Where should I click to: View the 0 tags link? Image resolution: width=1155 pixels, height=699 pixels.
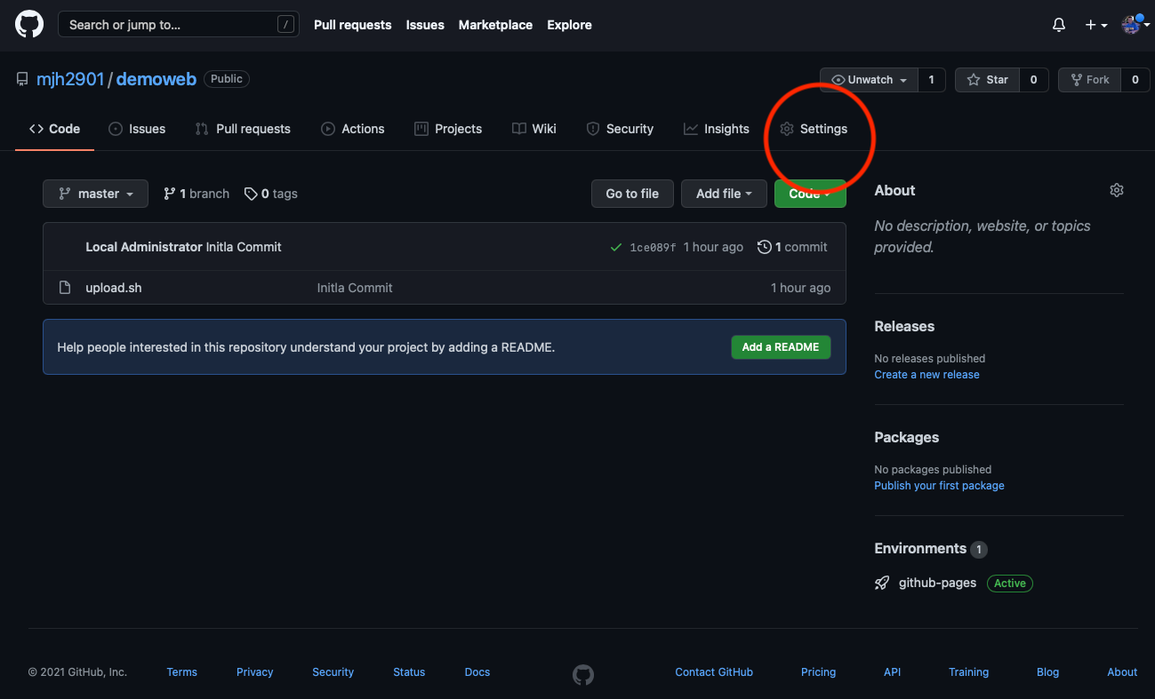coord(271,194)
